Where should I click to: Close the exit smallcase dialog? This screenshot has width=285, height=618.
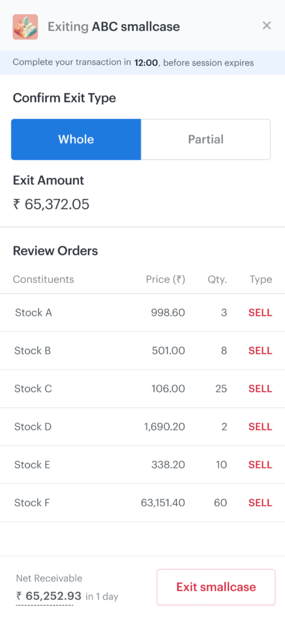point(266,25)
